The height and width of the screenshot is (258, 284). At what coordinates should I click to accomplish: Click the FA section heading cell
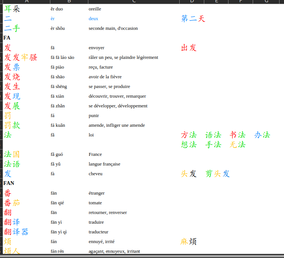[x=7, y=38]
